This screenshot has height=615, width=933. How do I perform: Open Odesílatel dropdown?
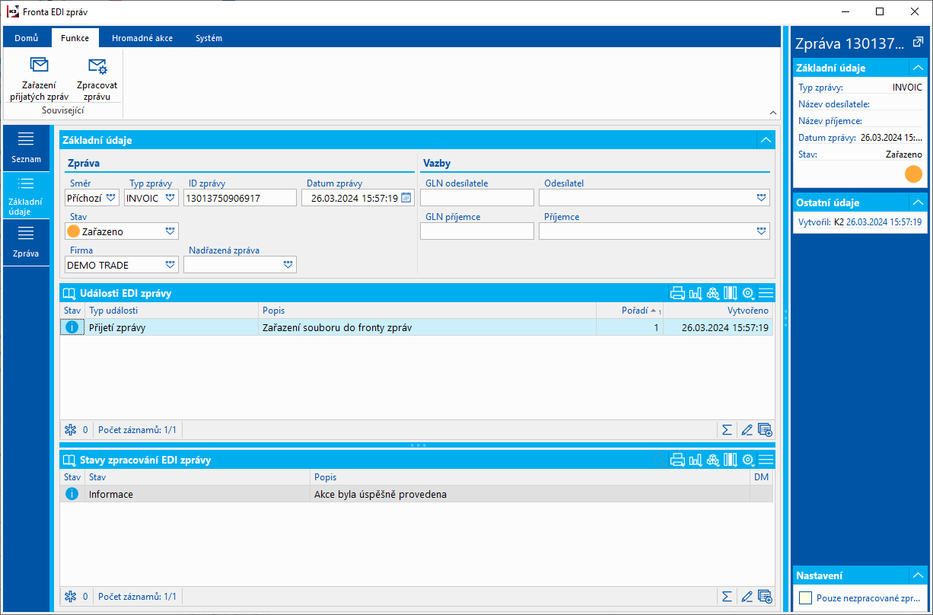coord(761,198)
